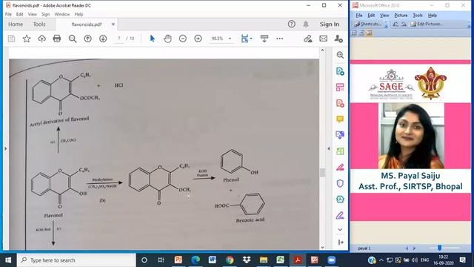
Task: Click the upload to cloud icon
Action: (41, 39)
